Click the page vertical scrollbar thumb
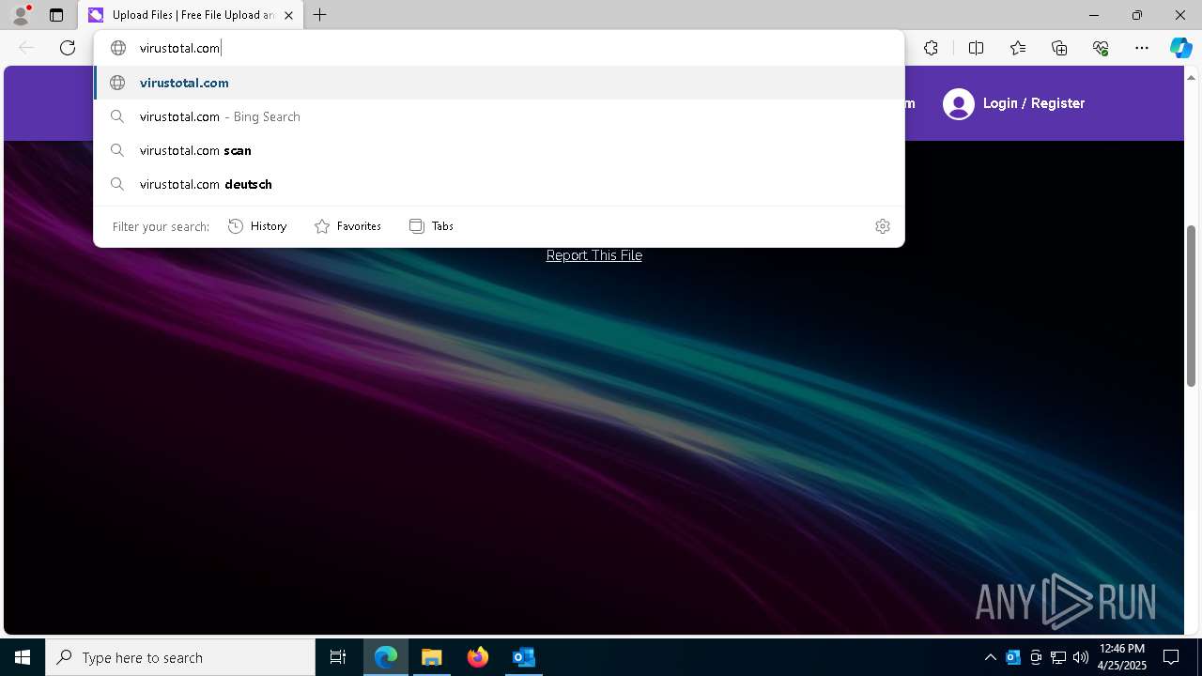The image size is (1202, 676). 1191,305
